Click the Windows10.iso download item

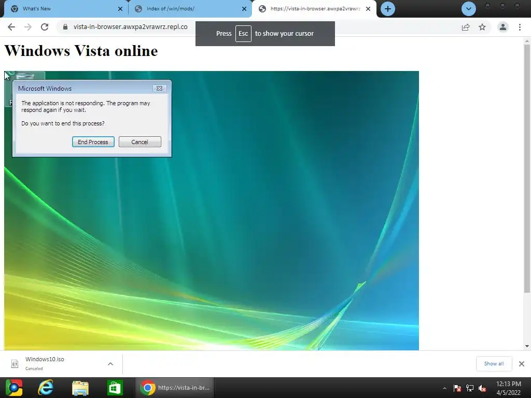61,363
